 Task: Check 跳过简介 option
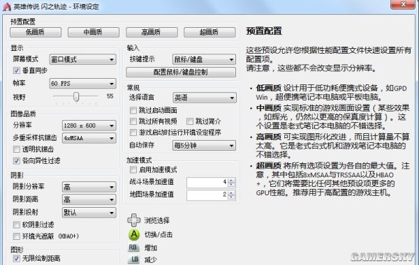click(190, 121)
